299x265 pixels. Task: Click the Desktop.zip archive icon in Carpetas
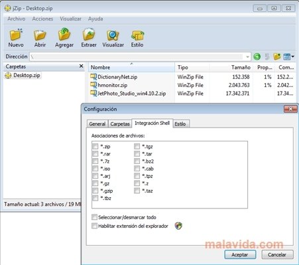coord(8,76)
